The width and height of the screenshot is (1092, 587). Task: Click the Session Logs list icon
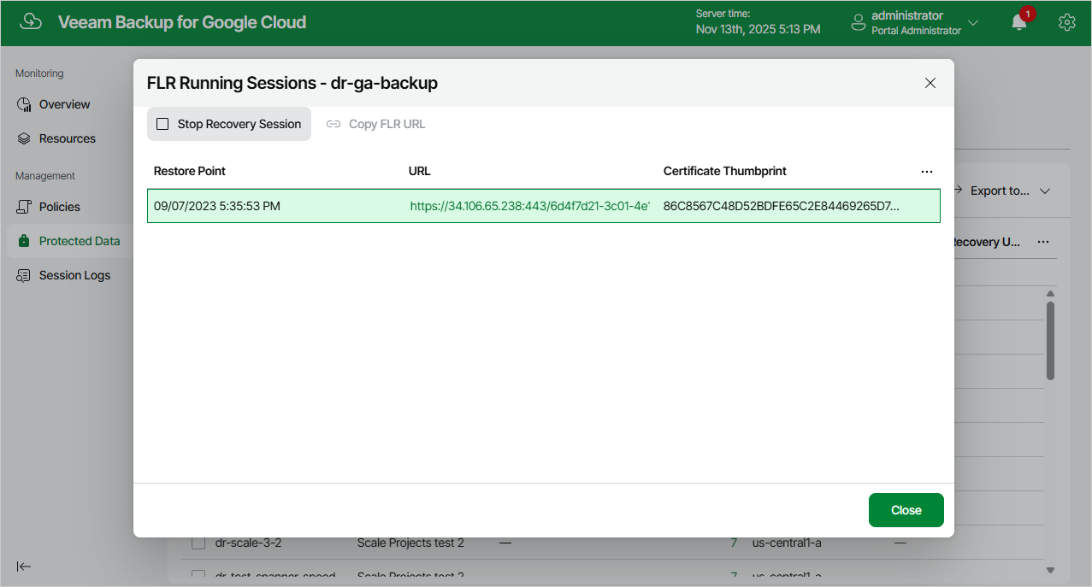[24, 275]
